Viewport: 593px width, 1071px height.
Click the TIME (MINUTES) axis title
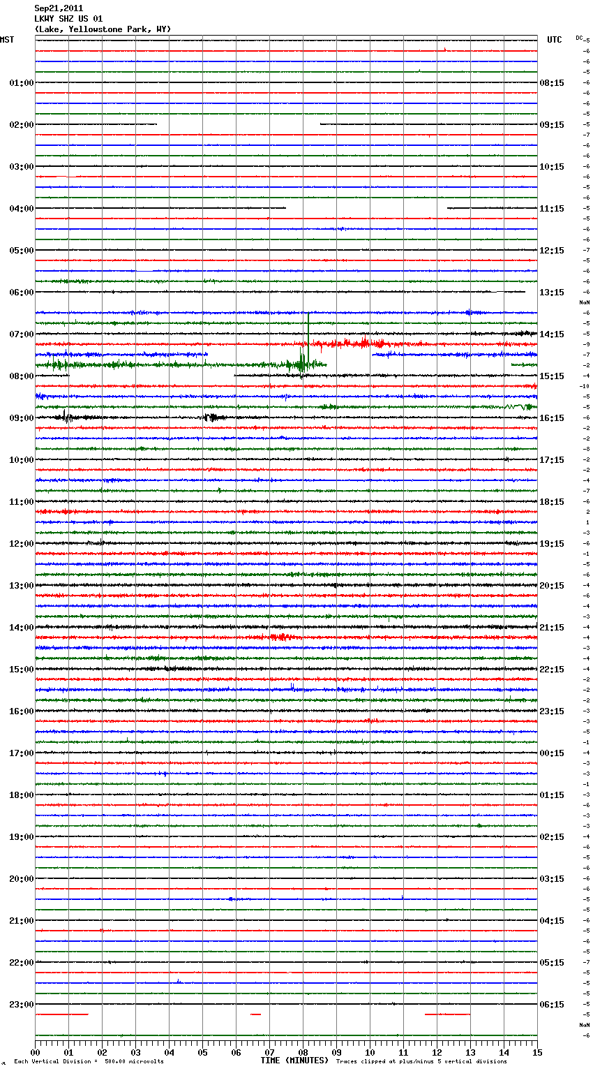294,1061
